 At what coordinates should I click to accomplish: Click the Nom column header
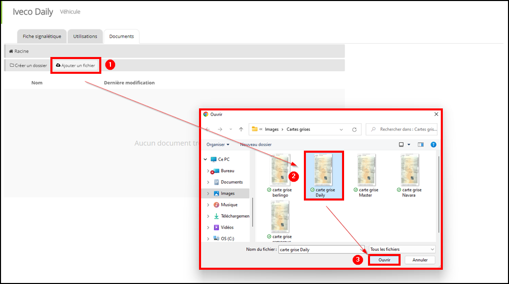pos(37,83)
